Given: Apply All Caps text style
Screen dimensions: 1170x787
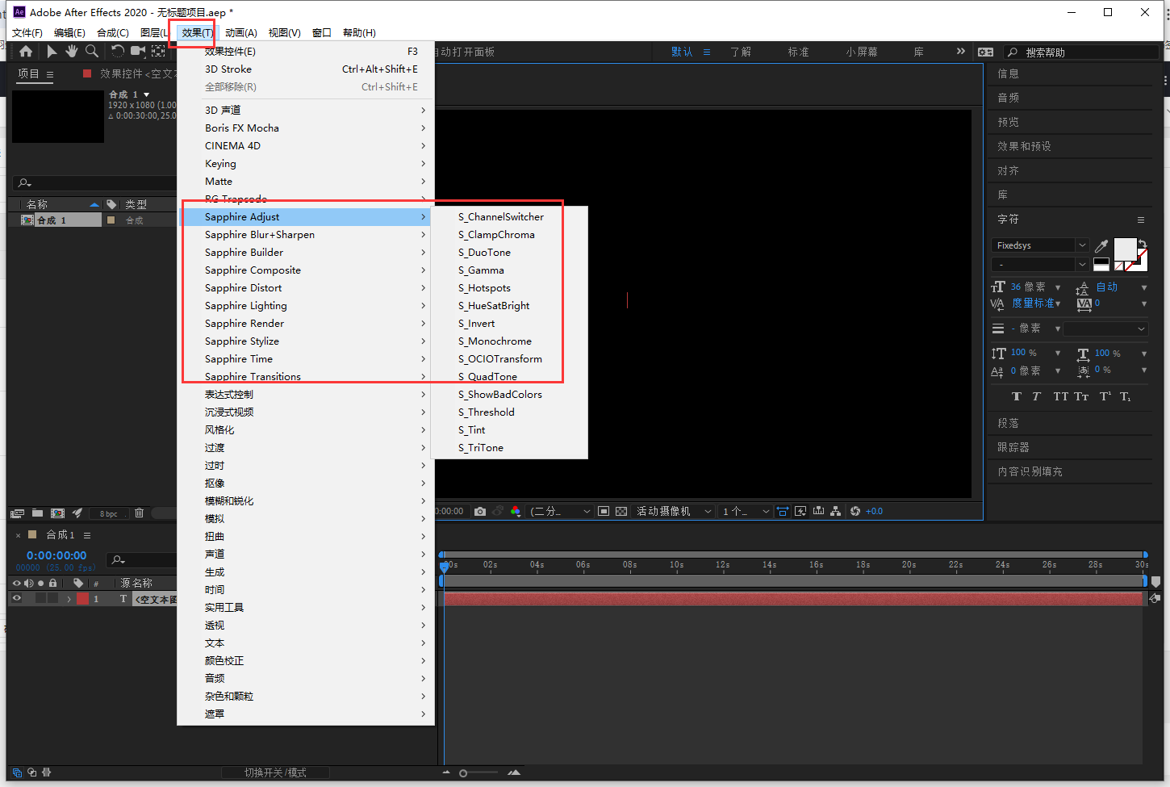Looking at the screenshot, I should coord(1060,396).
